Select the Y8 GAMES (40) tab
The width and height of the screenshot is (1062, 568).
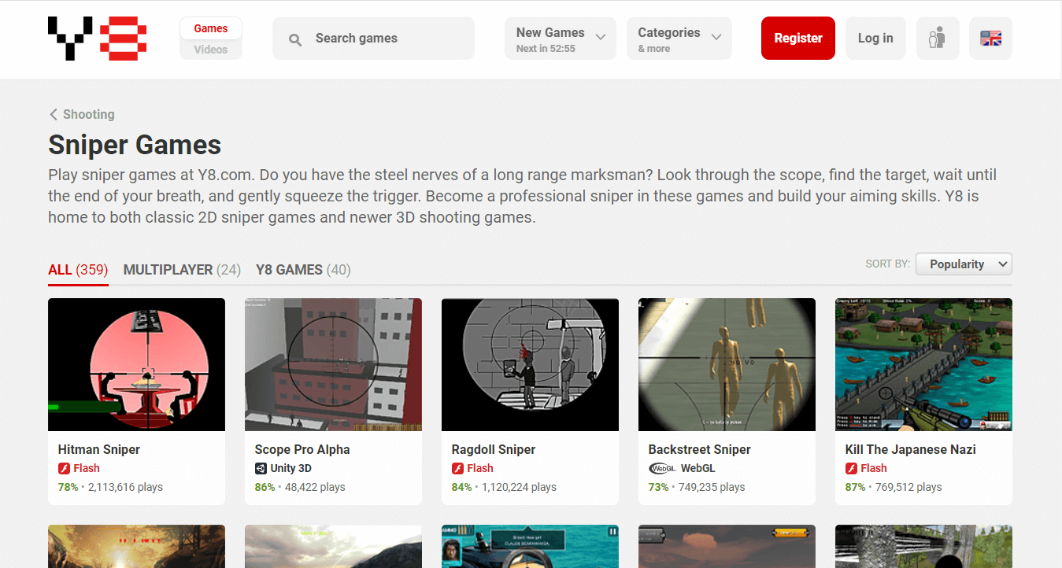tap(303, 270)
